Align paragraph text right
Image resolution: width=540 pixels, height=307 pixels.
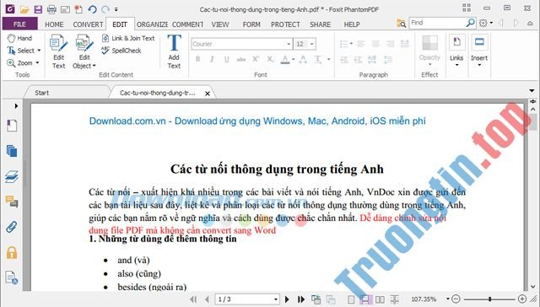(390, 44)
